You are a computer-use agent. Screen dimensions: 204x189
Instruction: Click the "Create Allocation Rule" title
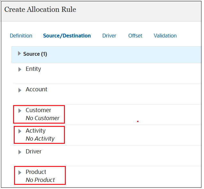point(40,10)
